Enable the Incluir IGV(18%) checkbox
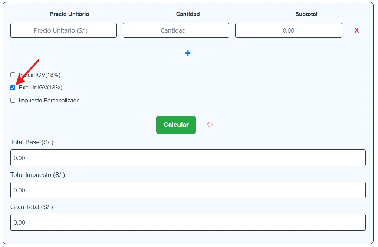 click(13, 75)
